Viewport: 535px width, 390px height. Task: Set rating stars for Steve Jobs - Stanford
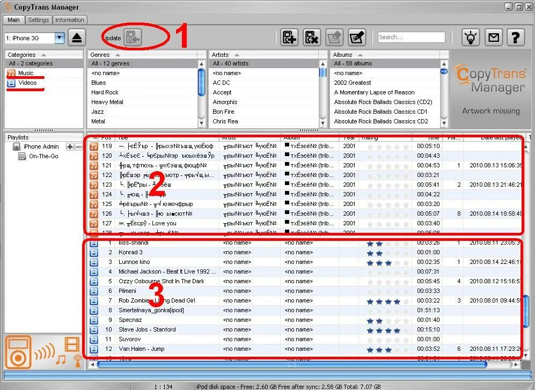pos(387,330)
